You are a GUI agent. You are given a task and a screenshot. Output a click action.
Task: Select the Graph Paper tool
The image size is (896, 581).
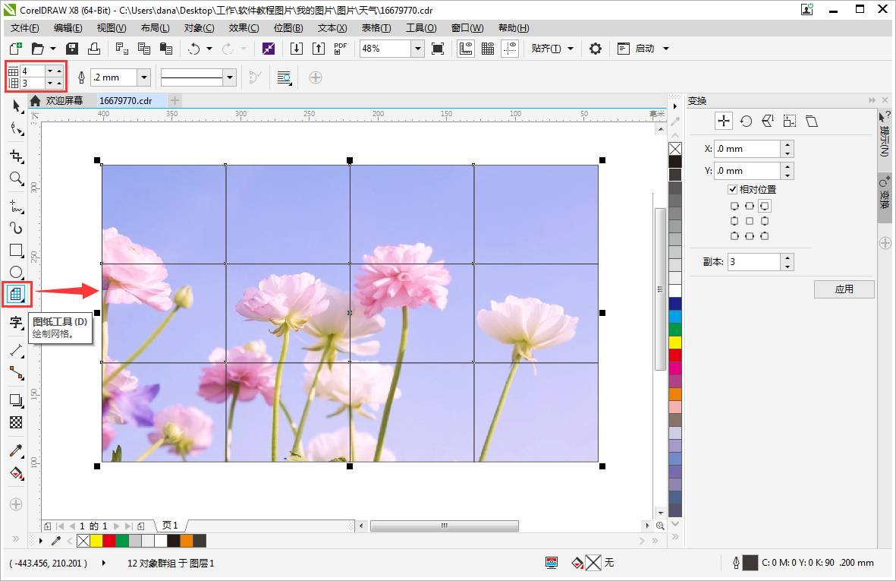[x=16, y=294]
